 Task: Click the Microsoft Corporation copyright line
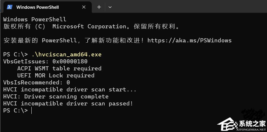[x=91, y=27]
